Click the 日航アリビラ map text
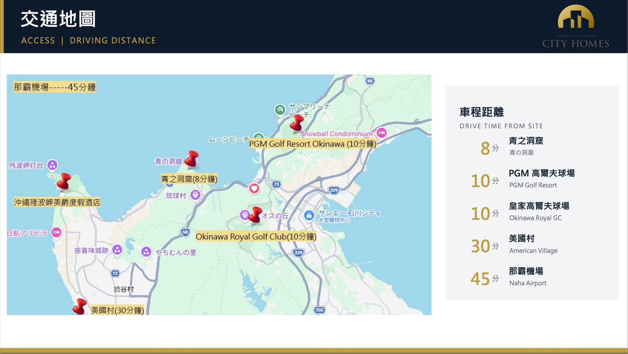The height and width of the screenshot is (354, 628). click(x=27, y=233)
